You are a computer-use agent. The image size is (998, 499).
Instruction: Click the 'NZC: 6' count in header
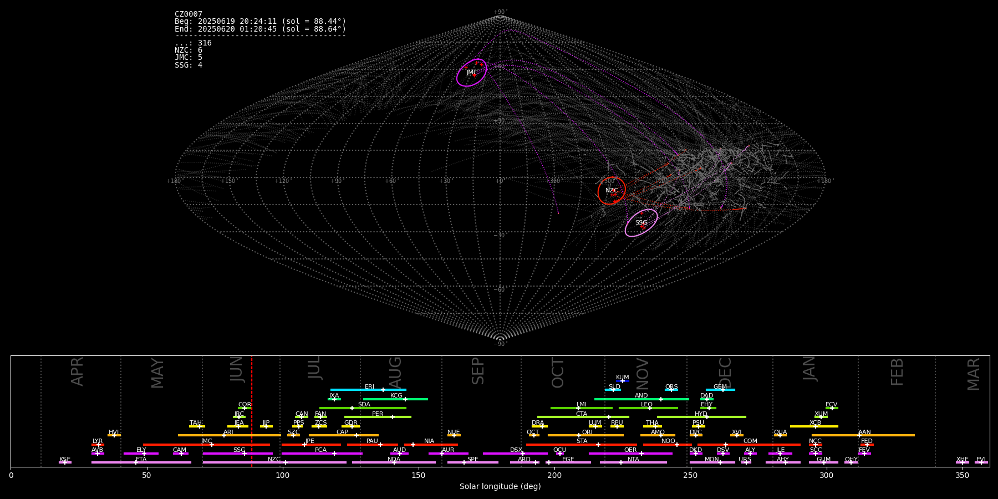tap(189, 50)
